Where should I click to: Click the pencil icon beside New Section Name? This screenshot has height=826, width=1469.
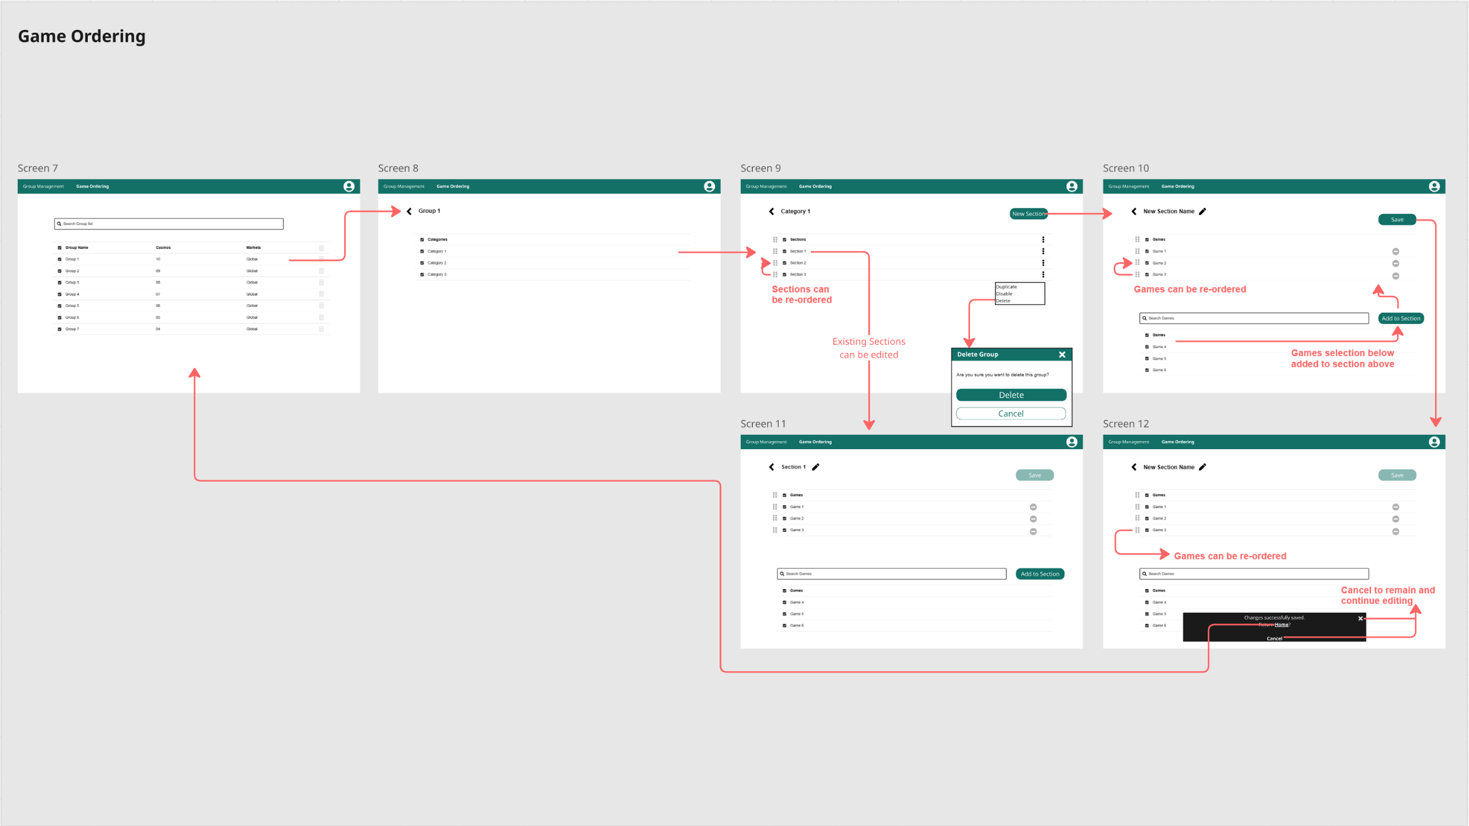click(1203, 211)
